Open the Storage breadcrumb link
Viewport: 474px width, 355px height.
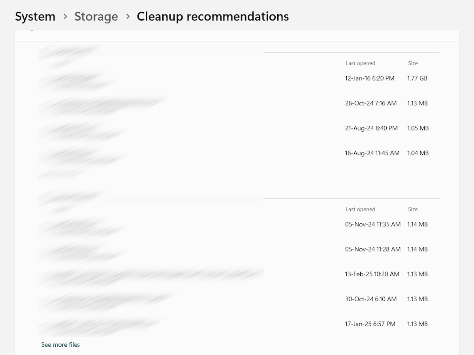pos(96,17)
